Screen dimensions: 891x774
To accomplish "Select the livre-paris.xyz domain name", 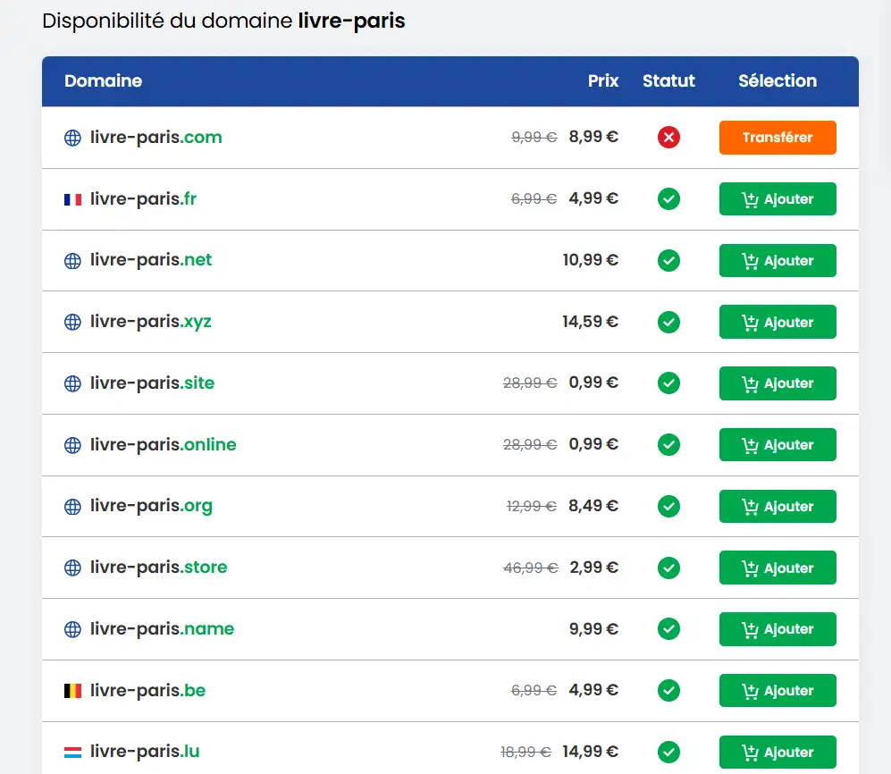I will tap(150, 323).
